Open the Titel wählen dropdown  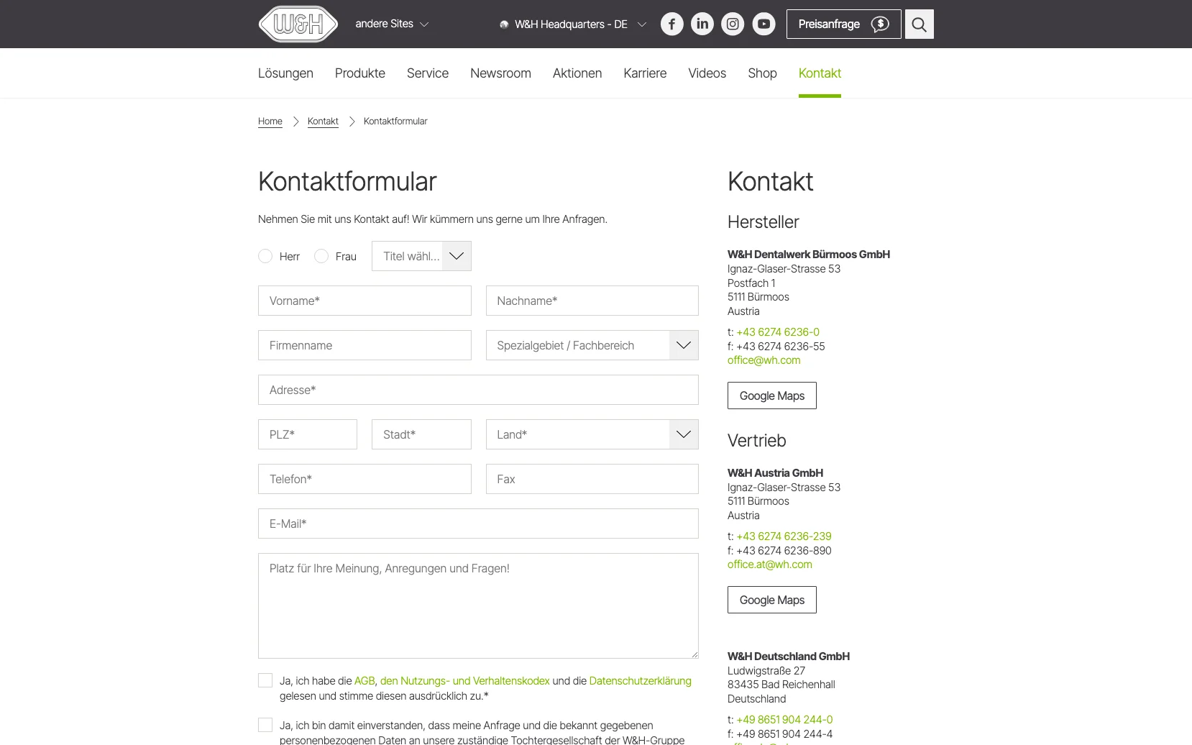(421, 256)
